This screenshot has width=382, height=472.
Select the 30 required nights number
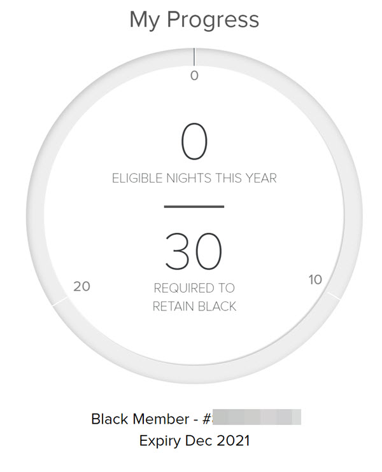coord(194,251)
